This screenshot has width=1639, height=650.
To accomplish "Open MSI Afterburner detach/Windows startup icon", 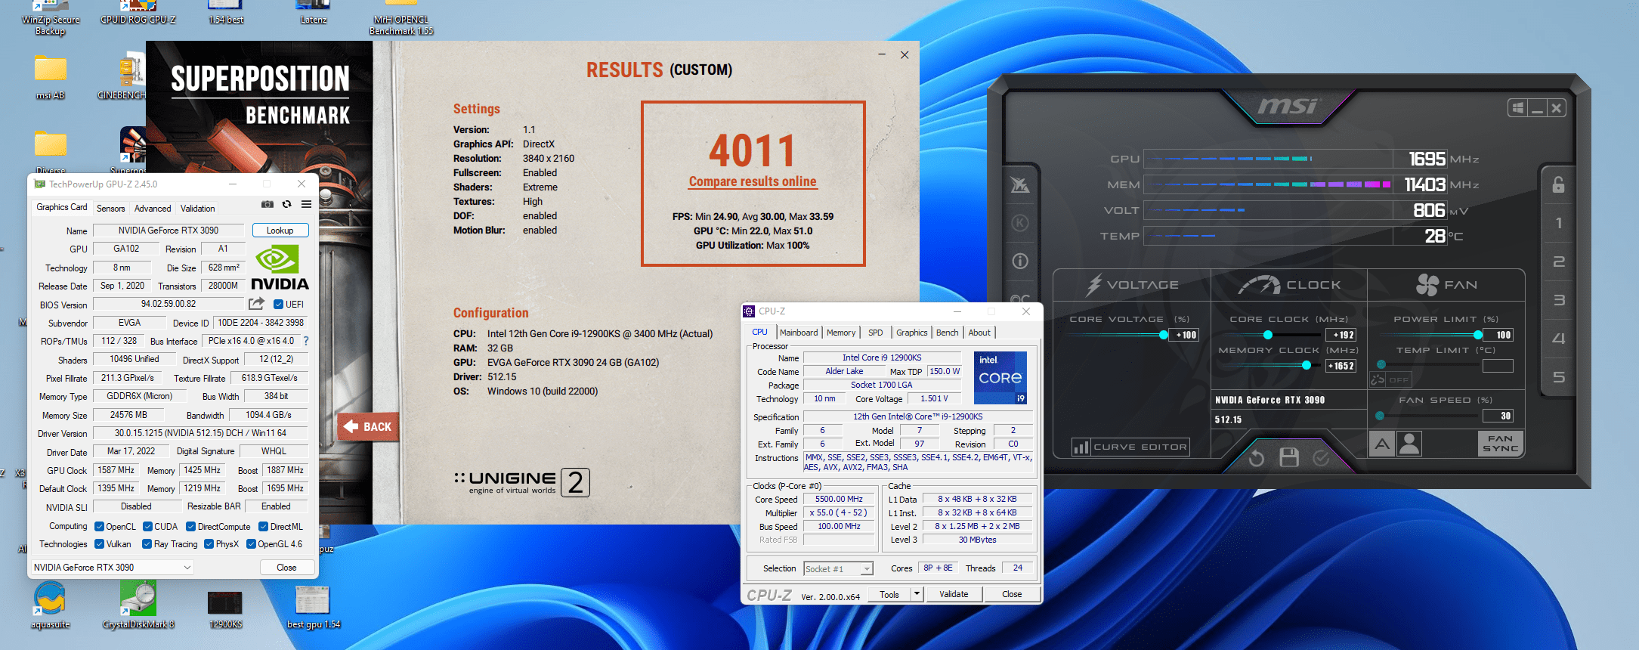I will [x=1517, y=108].
